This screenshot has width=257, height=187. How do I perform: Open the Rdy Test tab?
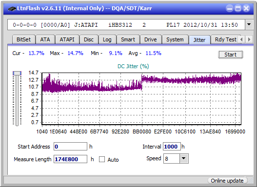(x=225, y=39)
